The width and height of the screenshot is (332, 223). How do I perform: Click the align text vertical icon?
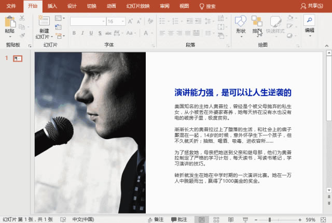coord(222,27)
